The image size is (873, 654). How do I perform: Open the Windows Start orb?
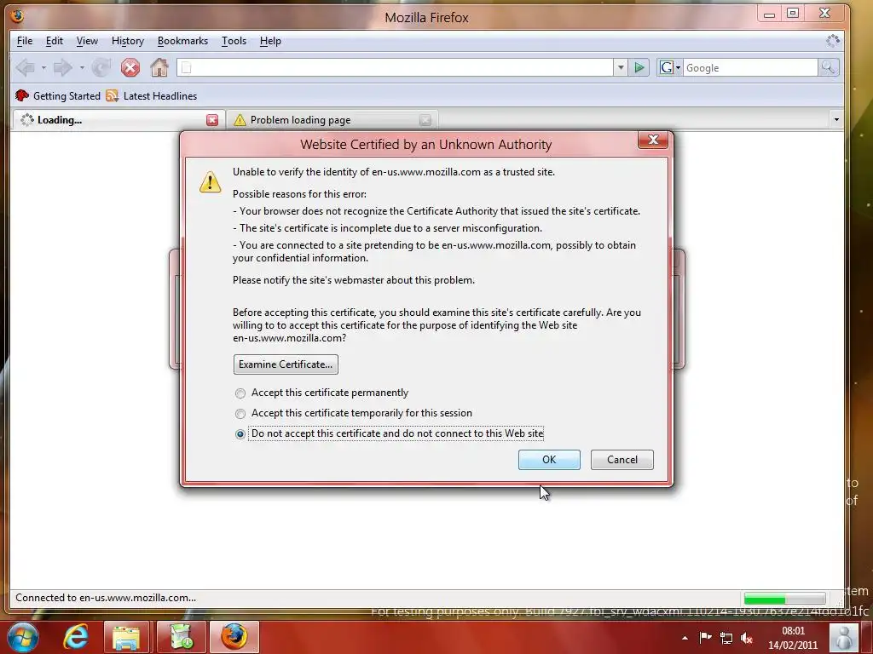coord(21,637)
